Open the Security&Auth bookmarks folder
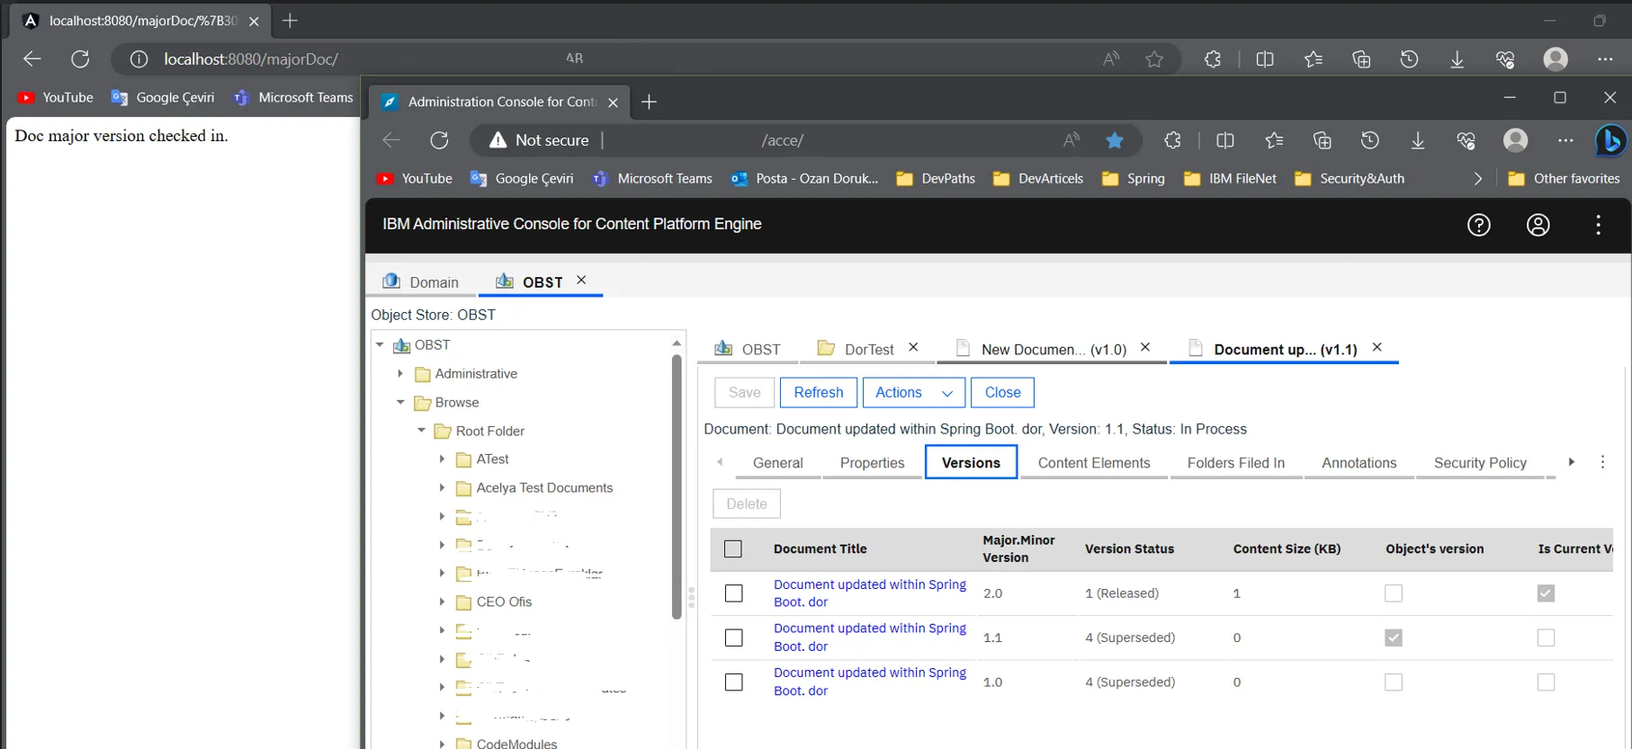This screenshot has width=1632, height=749. (1349, 179)
